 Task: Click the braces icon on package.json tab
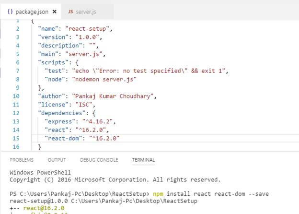(x=10, y=12)
